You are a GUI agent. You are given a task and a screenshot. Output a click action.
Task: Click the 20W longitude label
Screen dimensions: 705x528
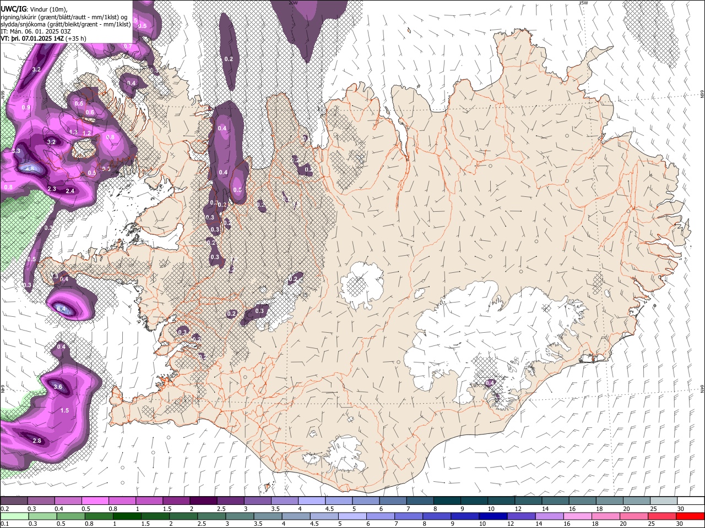pyautogui.click(x=293, y=3)
